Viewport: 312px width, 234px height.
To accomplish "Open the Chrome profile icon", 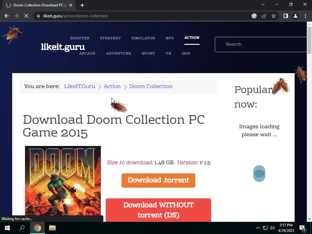I will (296, 16).
